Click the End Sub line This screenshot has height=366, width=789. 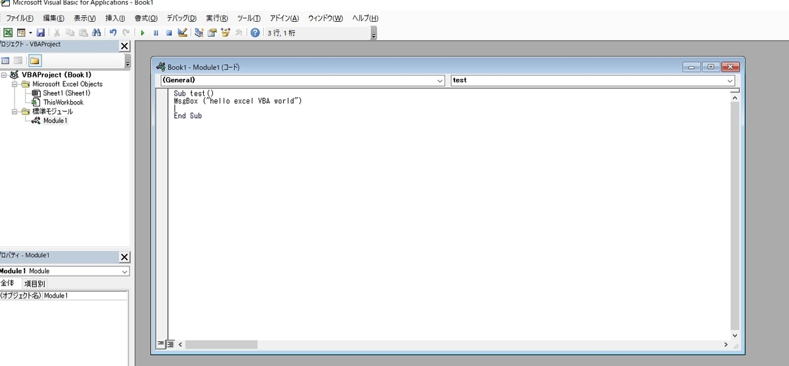(x=188, y=116)
